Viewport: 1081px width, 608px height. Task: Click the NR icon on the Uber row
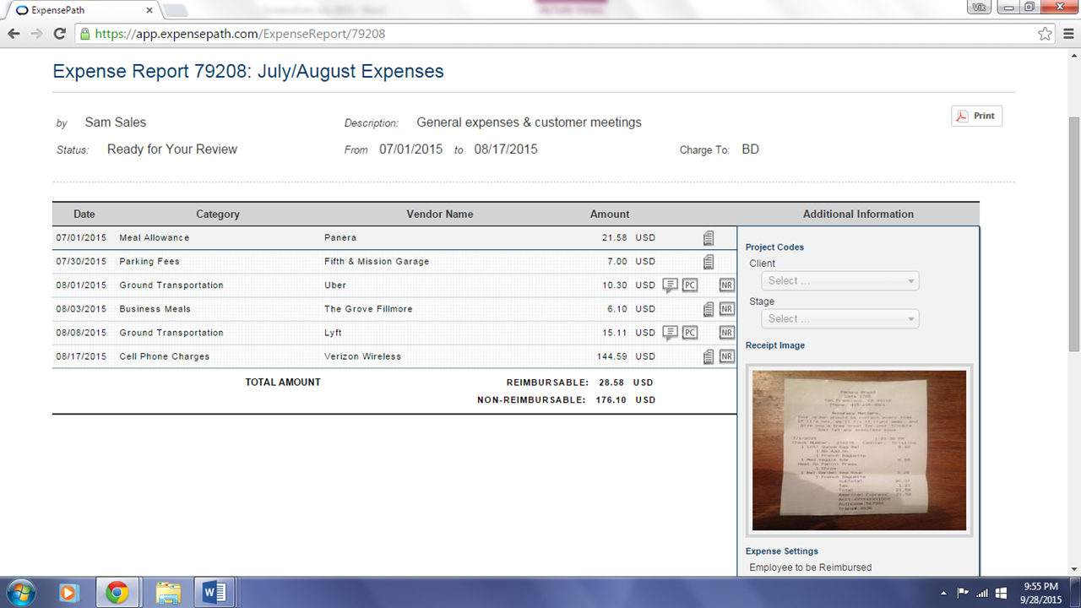coord(726,285)
